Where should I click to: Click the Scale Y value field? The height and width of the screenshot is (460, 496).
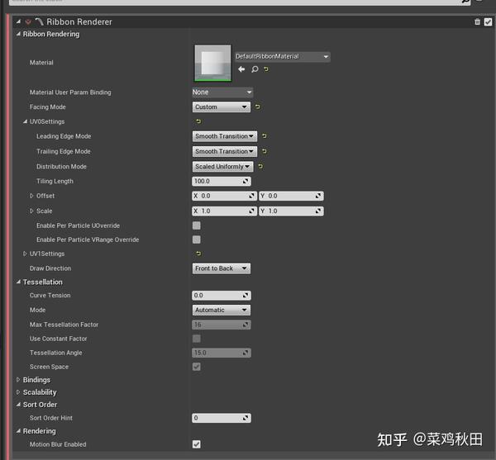click(291, 211)
